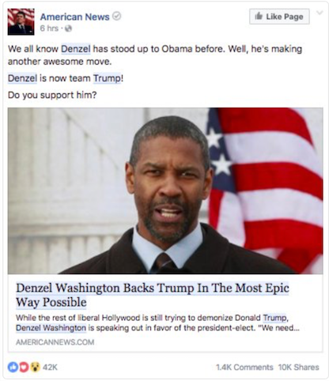View the 42K reactions count
Screen dimensions: 329x381
50,367
